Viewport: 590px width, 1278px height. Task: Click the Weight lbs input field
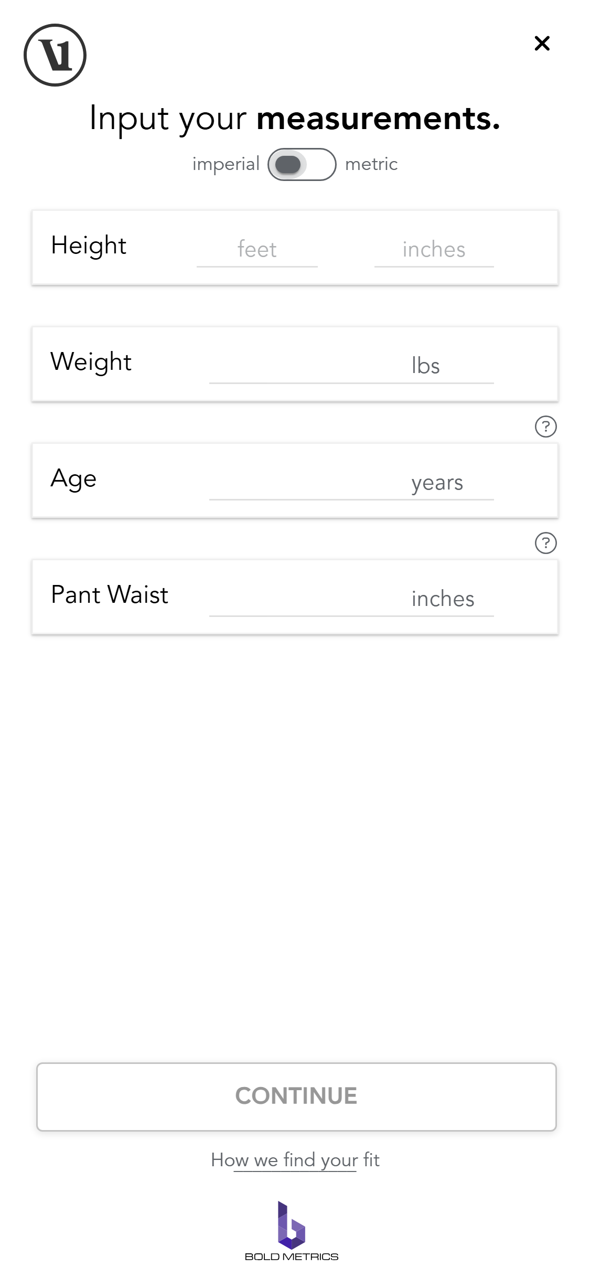pyautogui.click(x=351, y=366)
